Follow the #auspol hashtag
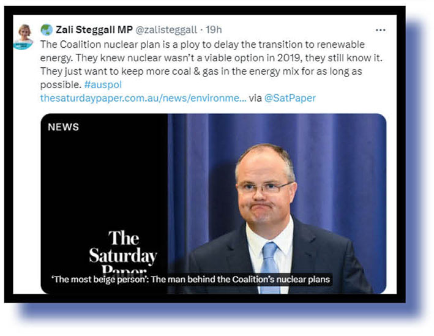434x336 pixels. [x=103, y=84]
